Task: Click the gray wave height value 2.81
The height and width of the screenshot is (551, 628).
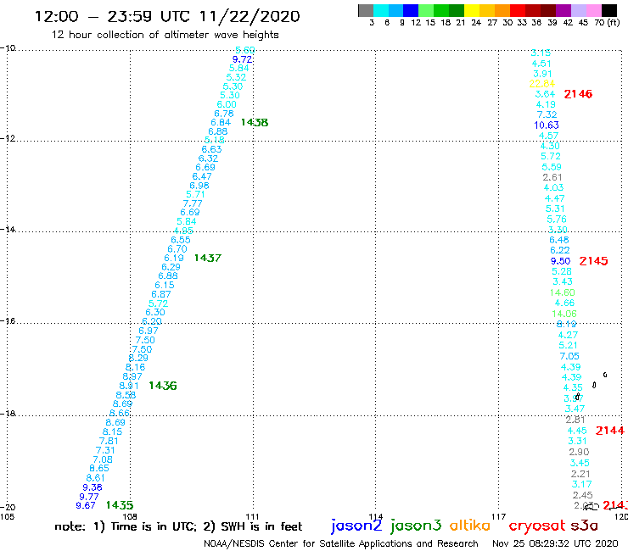Action: (x=575, y=420)
